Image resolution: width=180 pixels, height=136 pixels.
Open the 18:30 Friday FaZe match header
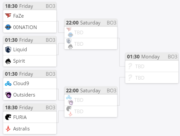[x=30, y=6]
